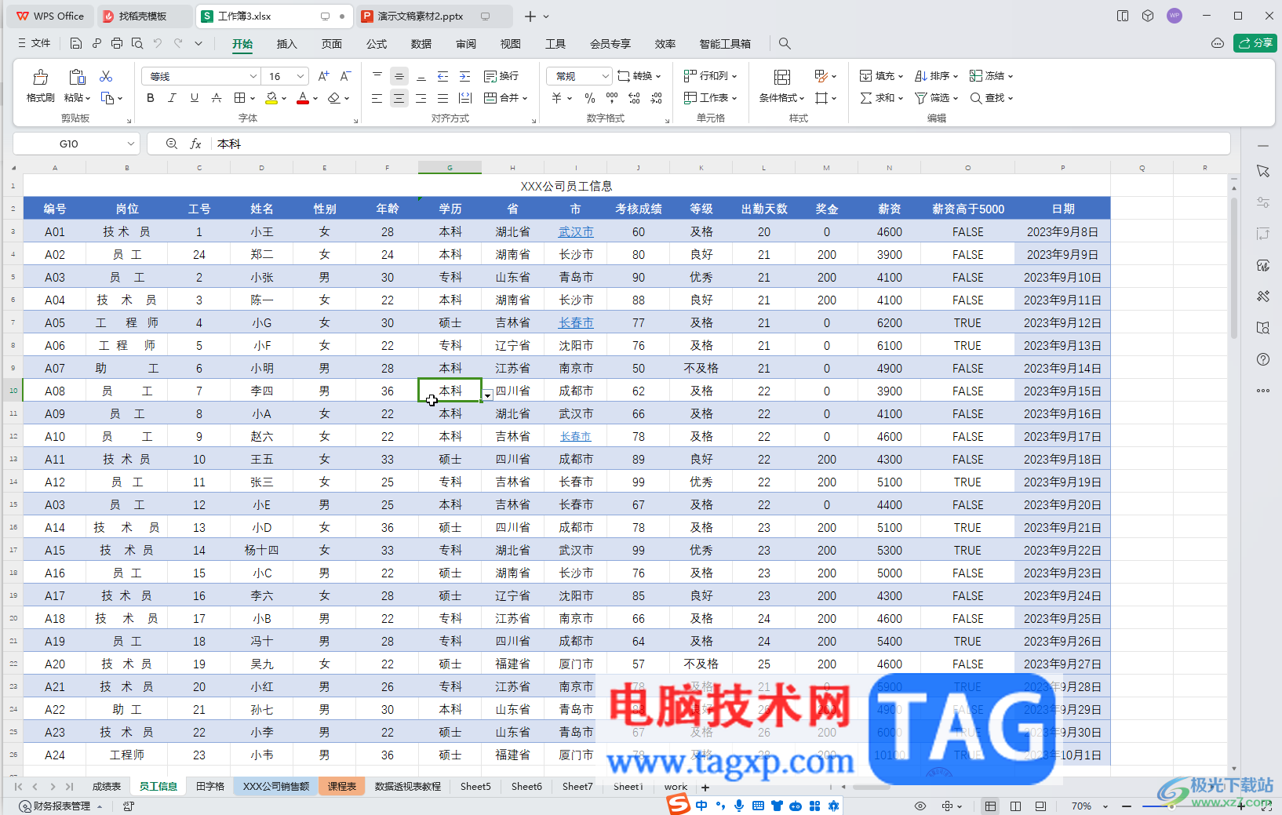Click the 演示文稿素材2.pptx document tab
This screenshot has width=1282, height=815.
click(434, 16)
